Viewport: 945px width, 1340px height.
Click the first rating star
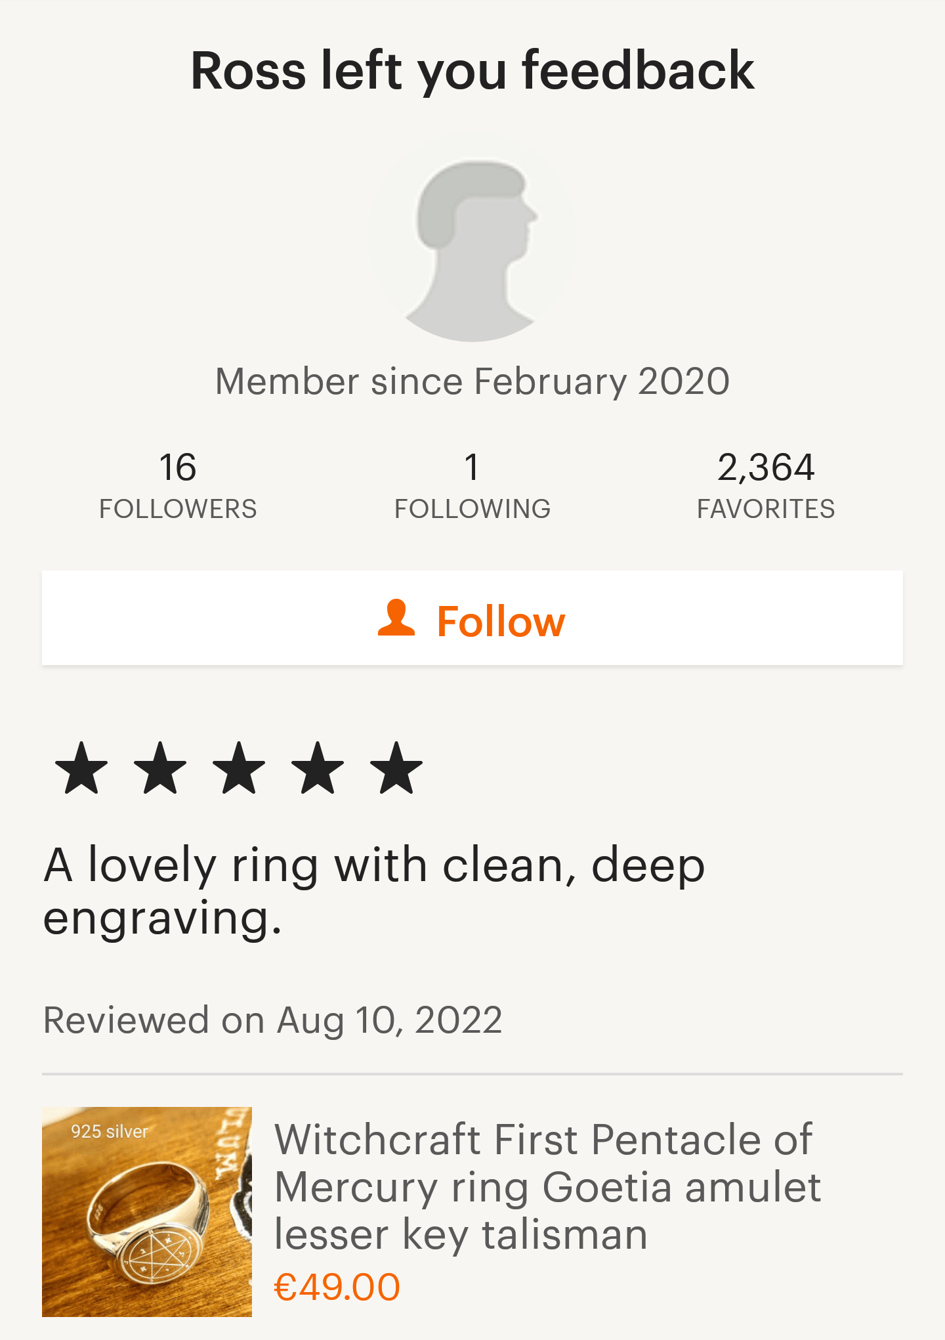[81, 768]
